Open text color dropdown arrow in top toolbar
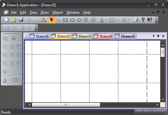The image size is (168, 115). [107, 20]
